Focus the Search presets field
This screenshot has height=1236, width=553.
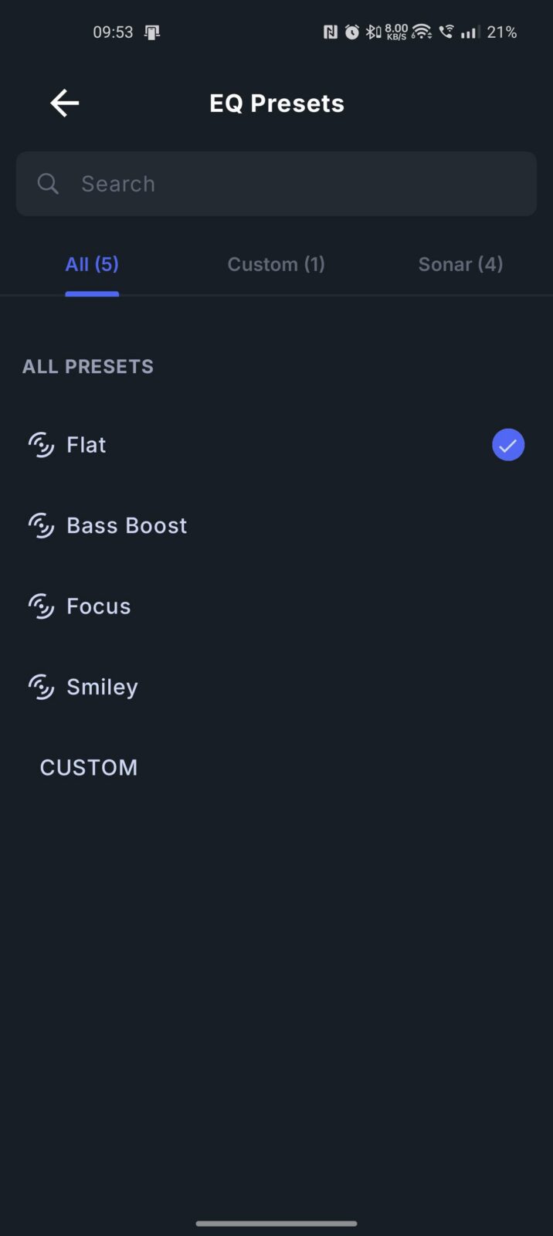coord(276,184)
